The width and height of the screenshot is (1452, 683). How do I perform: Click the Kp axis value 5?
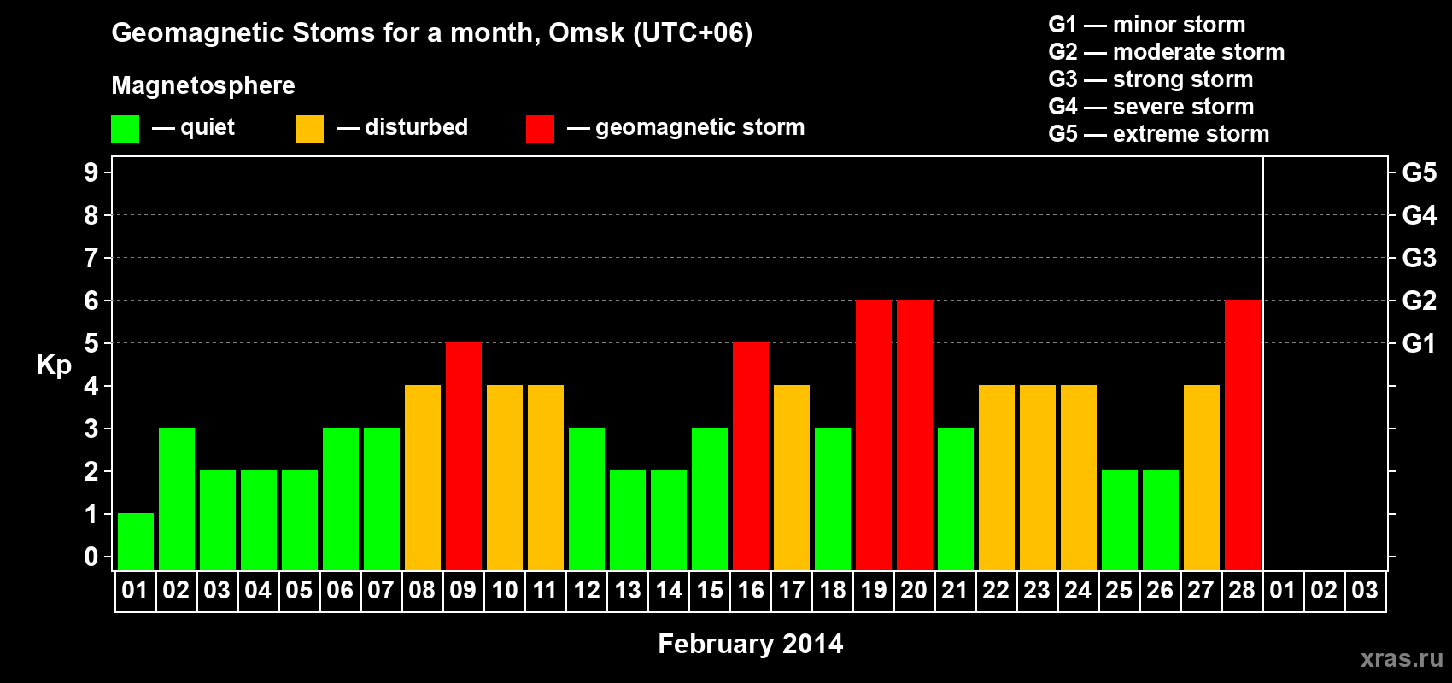(91, 343)
